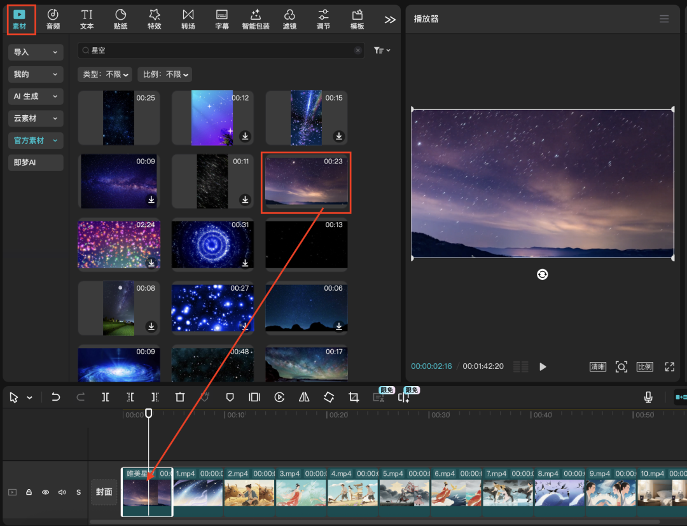
Task: Click the mirror flip icon
Action: pyautogui.click(x=304, y=397)
